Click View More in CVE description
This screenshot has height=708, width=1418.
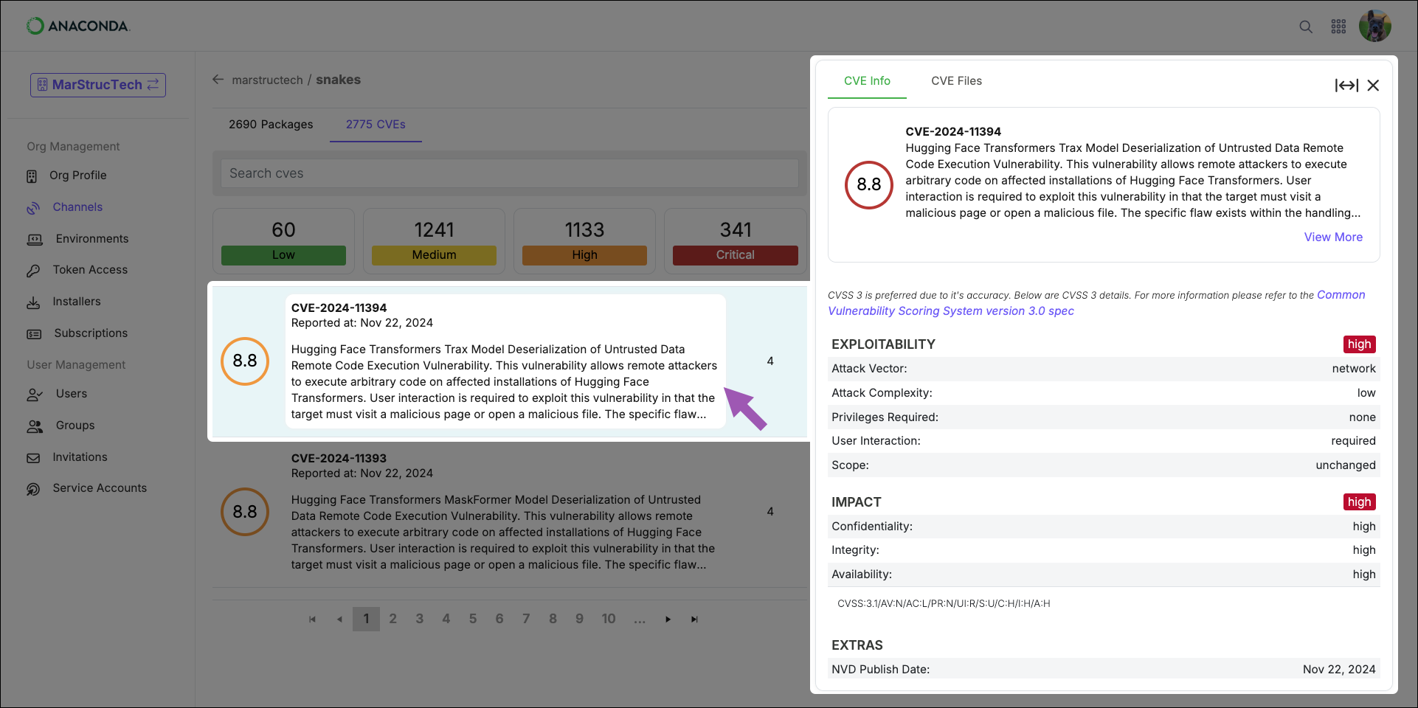tap(1333, 237)
